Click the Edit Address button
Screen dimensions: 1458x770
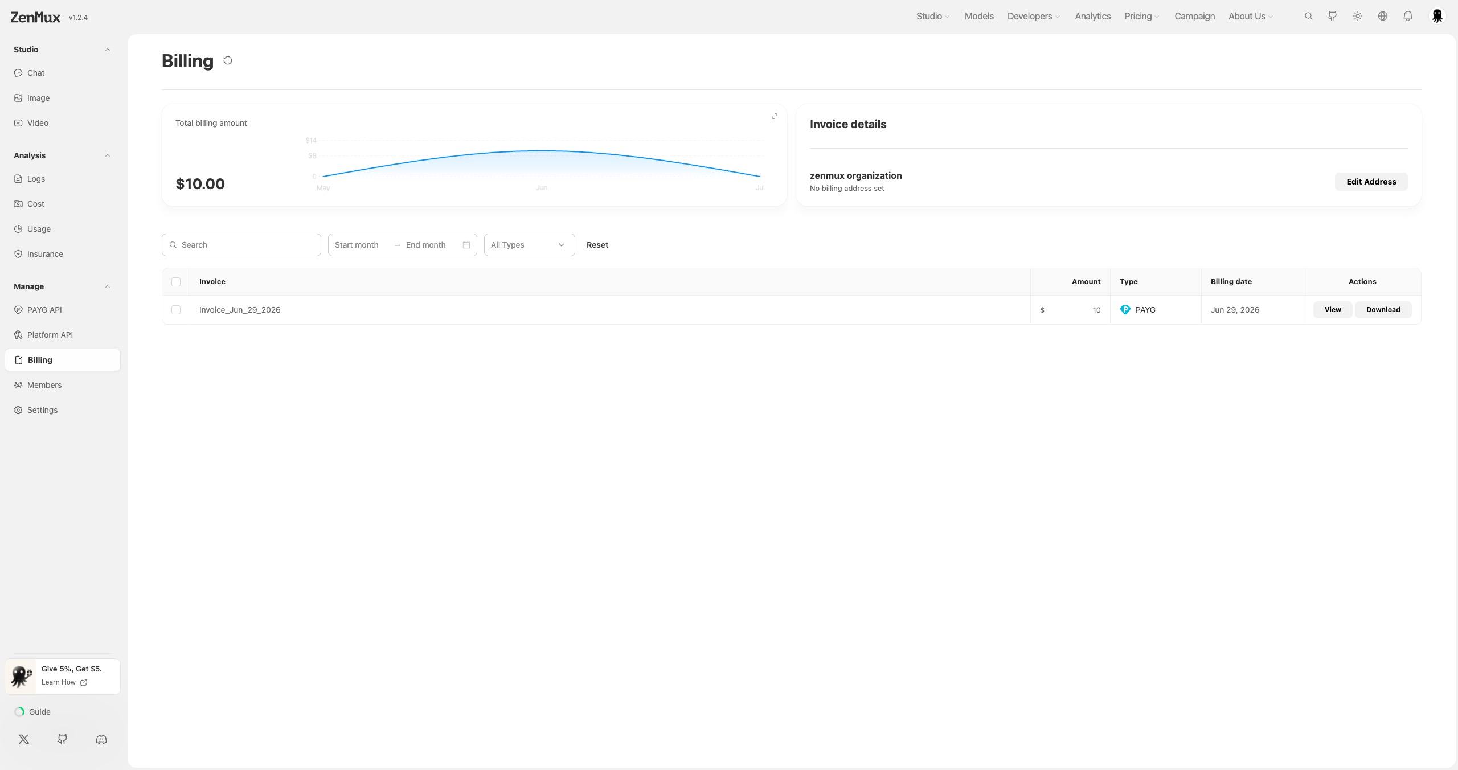[x=1371, y=182]
